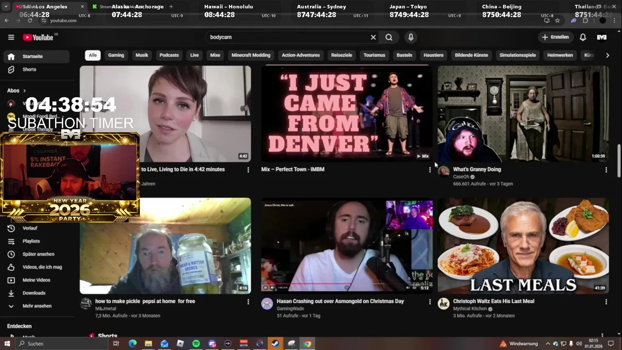Open Task View from the taskbar
This screenshot has height=350, width=622.
pos(116,344)
